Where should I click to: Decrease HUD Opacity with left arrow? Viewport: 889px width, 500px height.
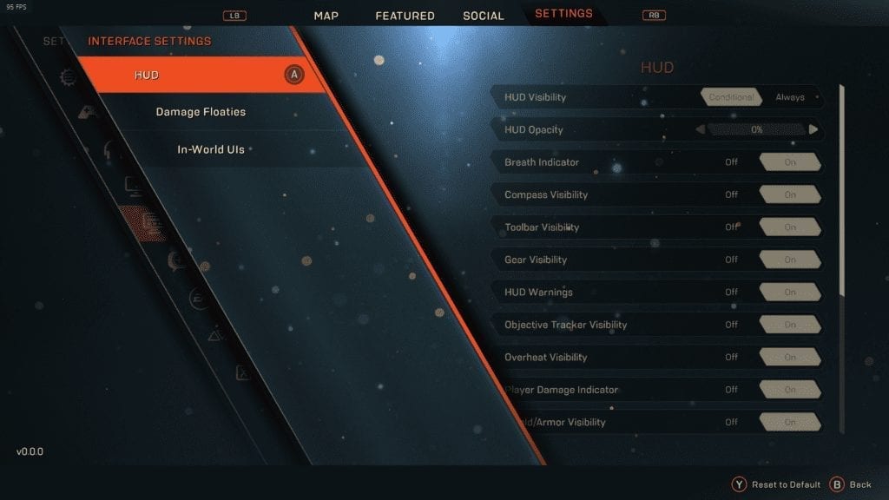coord(701,130)
